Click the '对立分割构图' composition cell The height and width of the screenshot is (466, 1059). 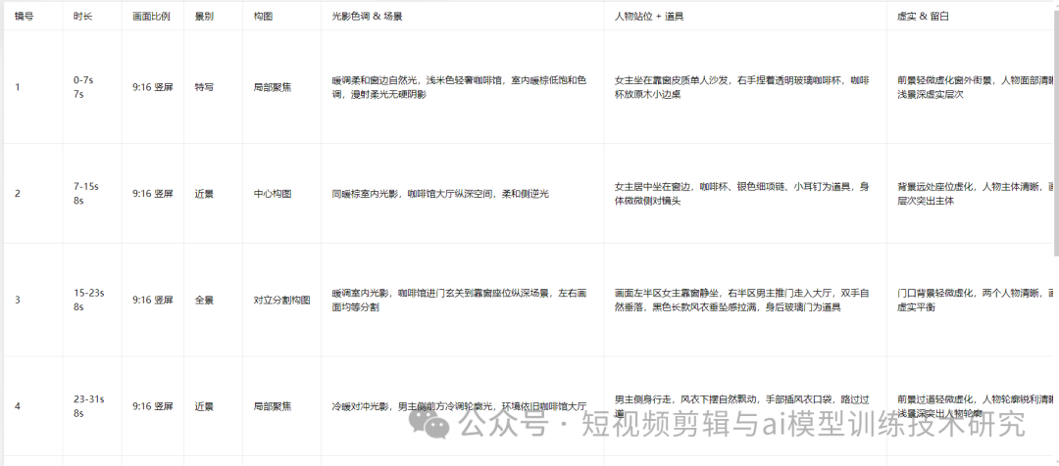tap(282, 301)
